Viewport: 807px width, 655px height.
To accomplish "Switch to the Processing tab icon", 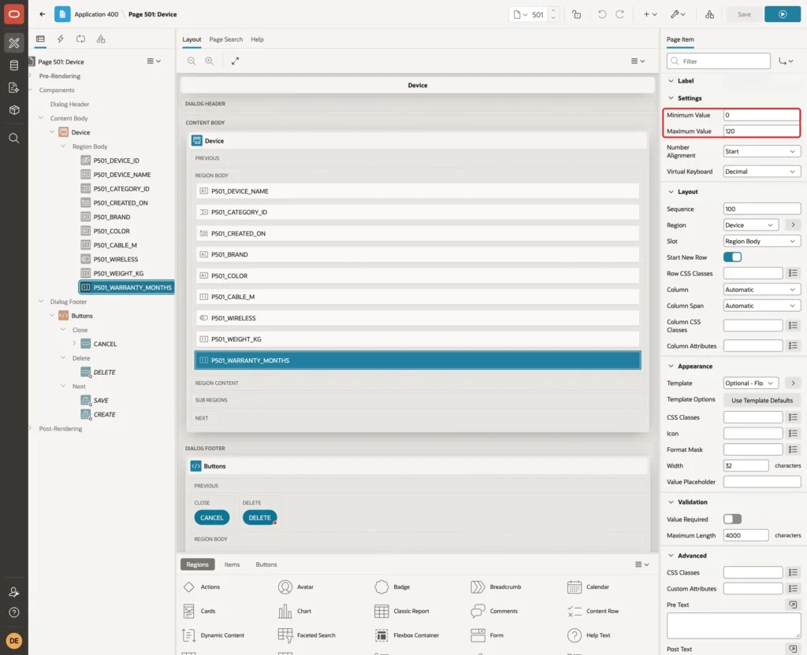I will 81,39.
